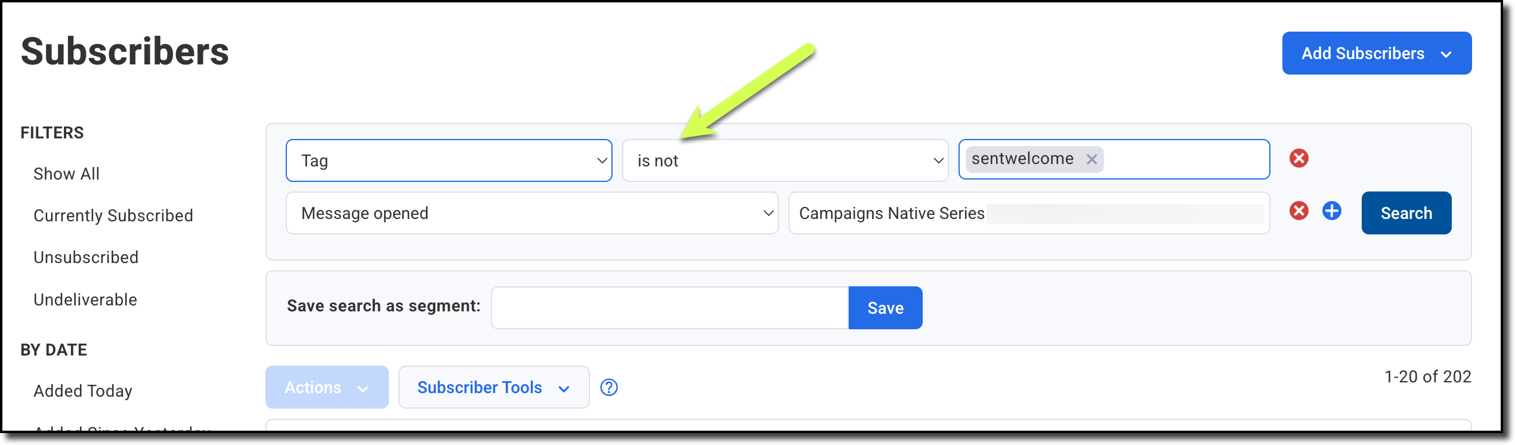
Task: Add another filter row with plus icon
Action: 1331,211
